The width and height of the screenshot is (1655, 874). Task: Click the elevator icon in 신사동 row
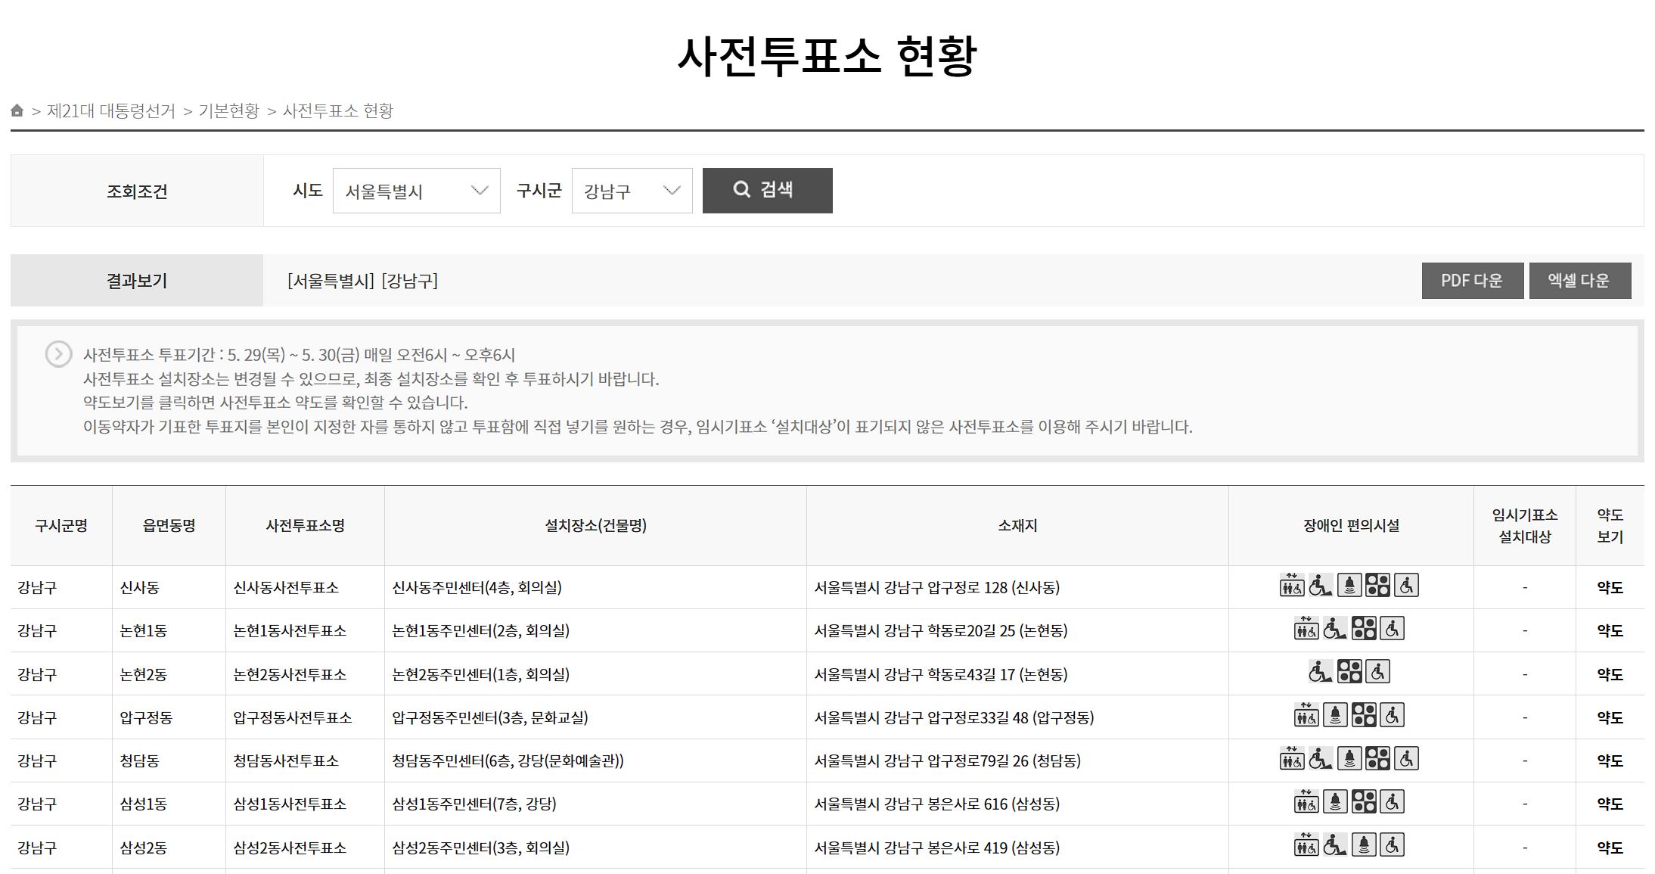pyautogui.click(x=1291, y=586)
